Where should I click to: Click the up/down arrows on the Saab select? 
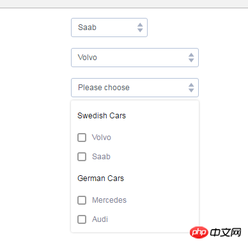coord(140,28)
